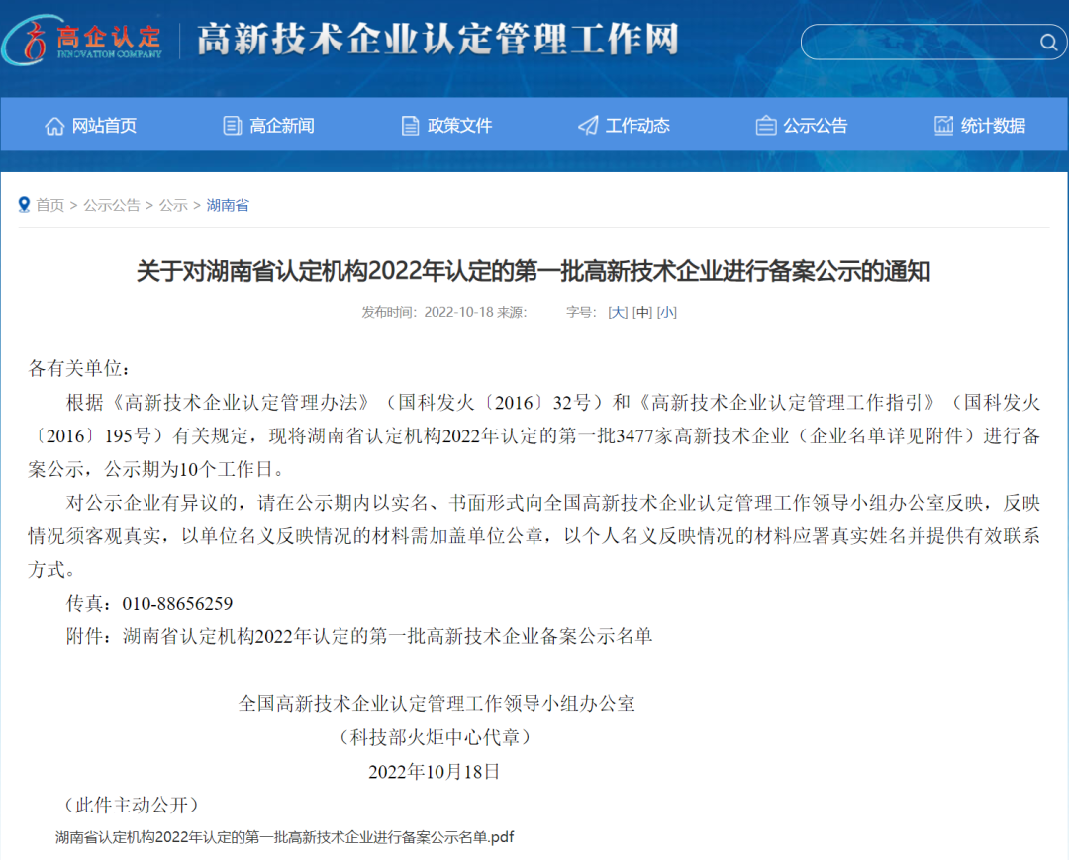Click the magnifier icon in the search bar
The width and height of the screenshot is (1069, 860).
point(1047,42)
